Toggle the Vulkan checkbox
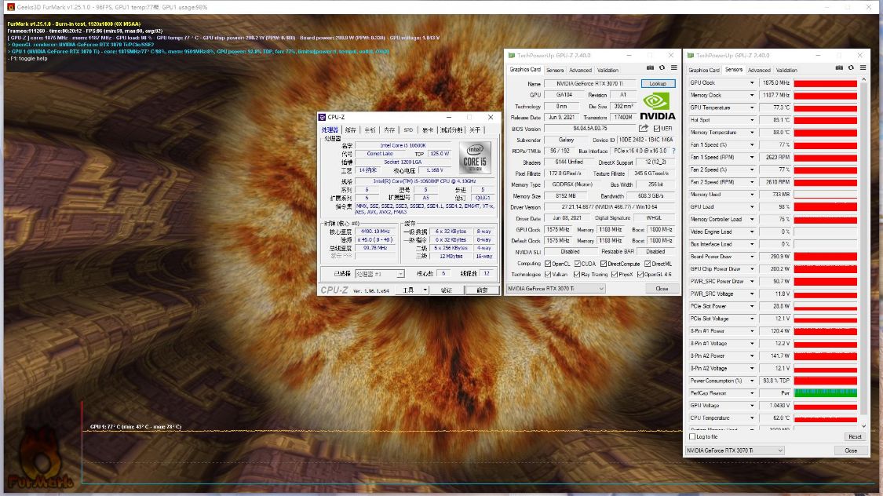This screenshot has width=883, height=496. (547, 274)
